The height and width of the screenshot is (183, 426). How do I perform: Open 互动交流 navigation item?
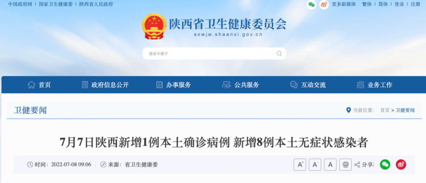(x=308, y=85)
